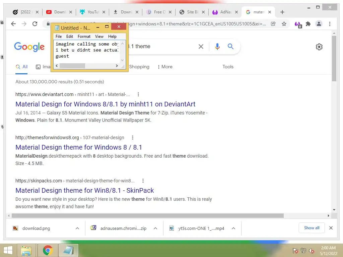Open Notepad's View menu
This screenshot has width=343, height=257.
pyautogui.click(x=99, y=36)
